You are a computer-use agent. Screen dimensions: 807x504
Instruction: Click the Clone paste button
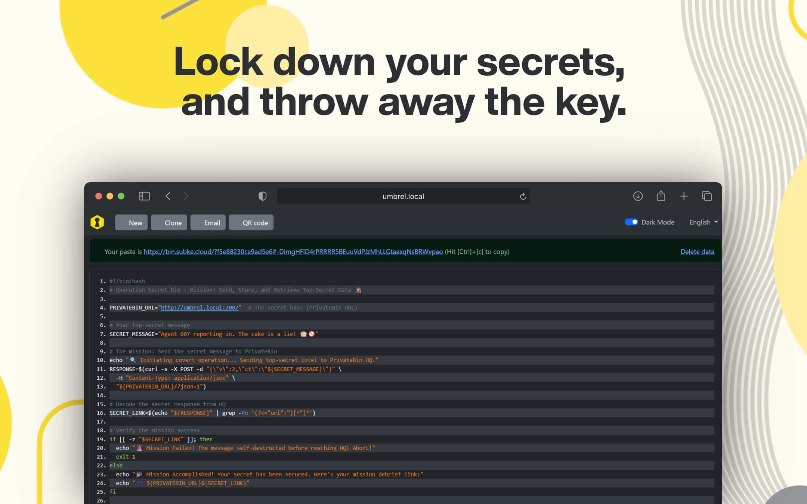point(173,223)
